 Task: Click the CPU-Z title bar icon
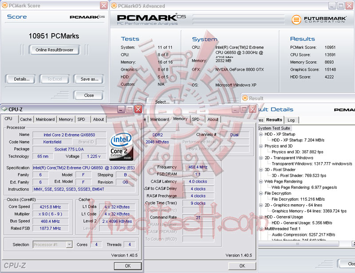point(4,109)
